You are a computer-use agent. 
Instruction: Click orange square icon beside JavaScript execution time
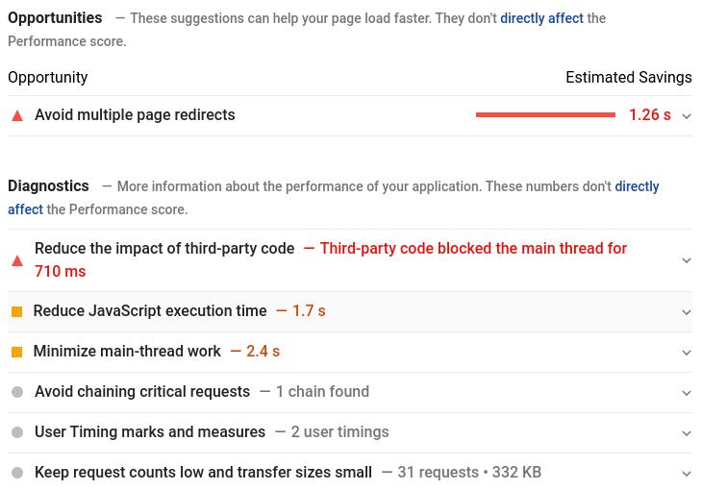(16, 312)
